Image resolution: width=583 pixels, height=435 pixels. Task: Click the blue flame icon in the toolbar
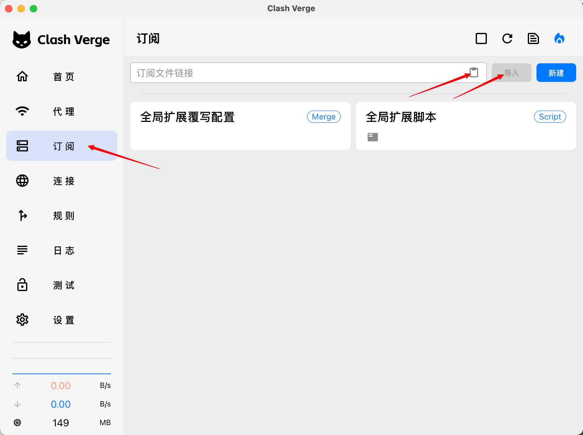tap(559, 39)
